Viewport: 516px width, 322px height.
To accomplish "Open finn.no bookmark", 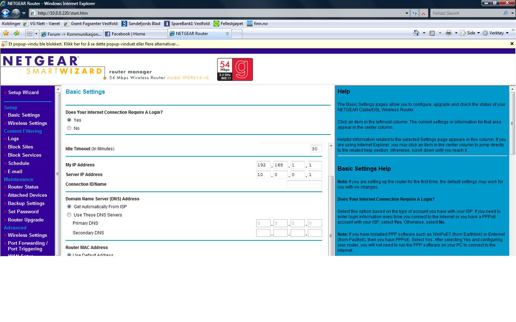I will click(x=257, y=24).
